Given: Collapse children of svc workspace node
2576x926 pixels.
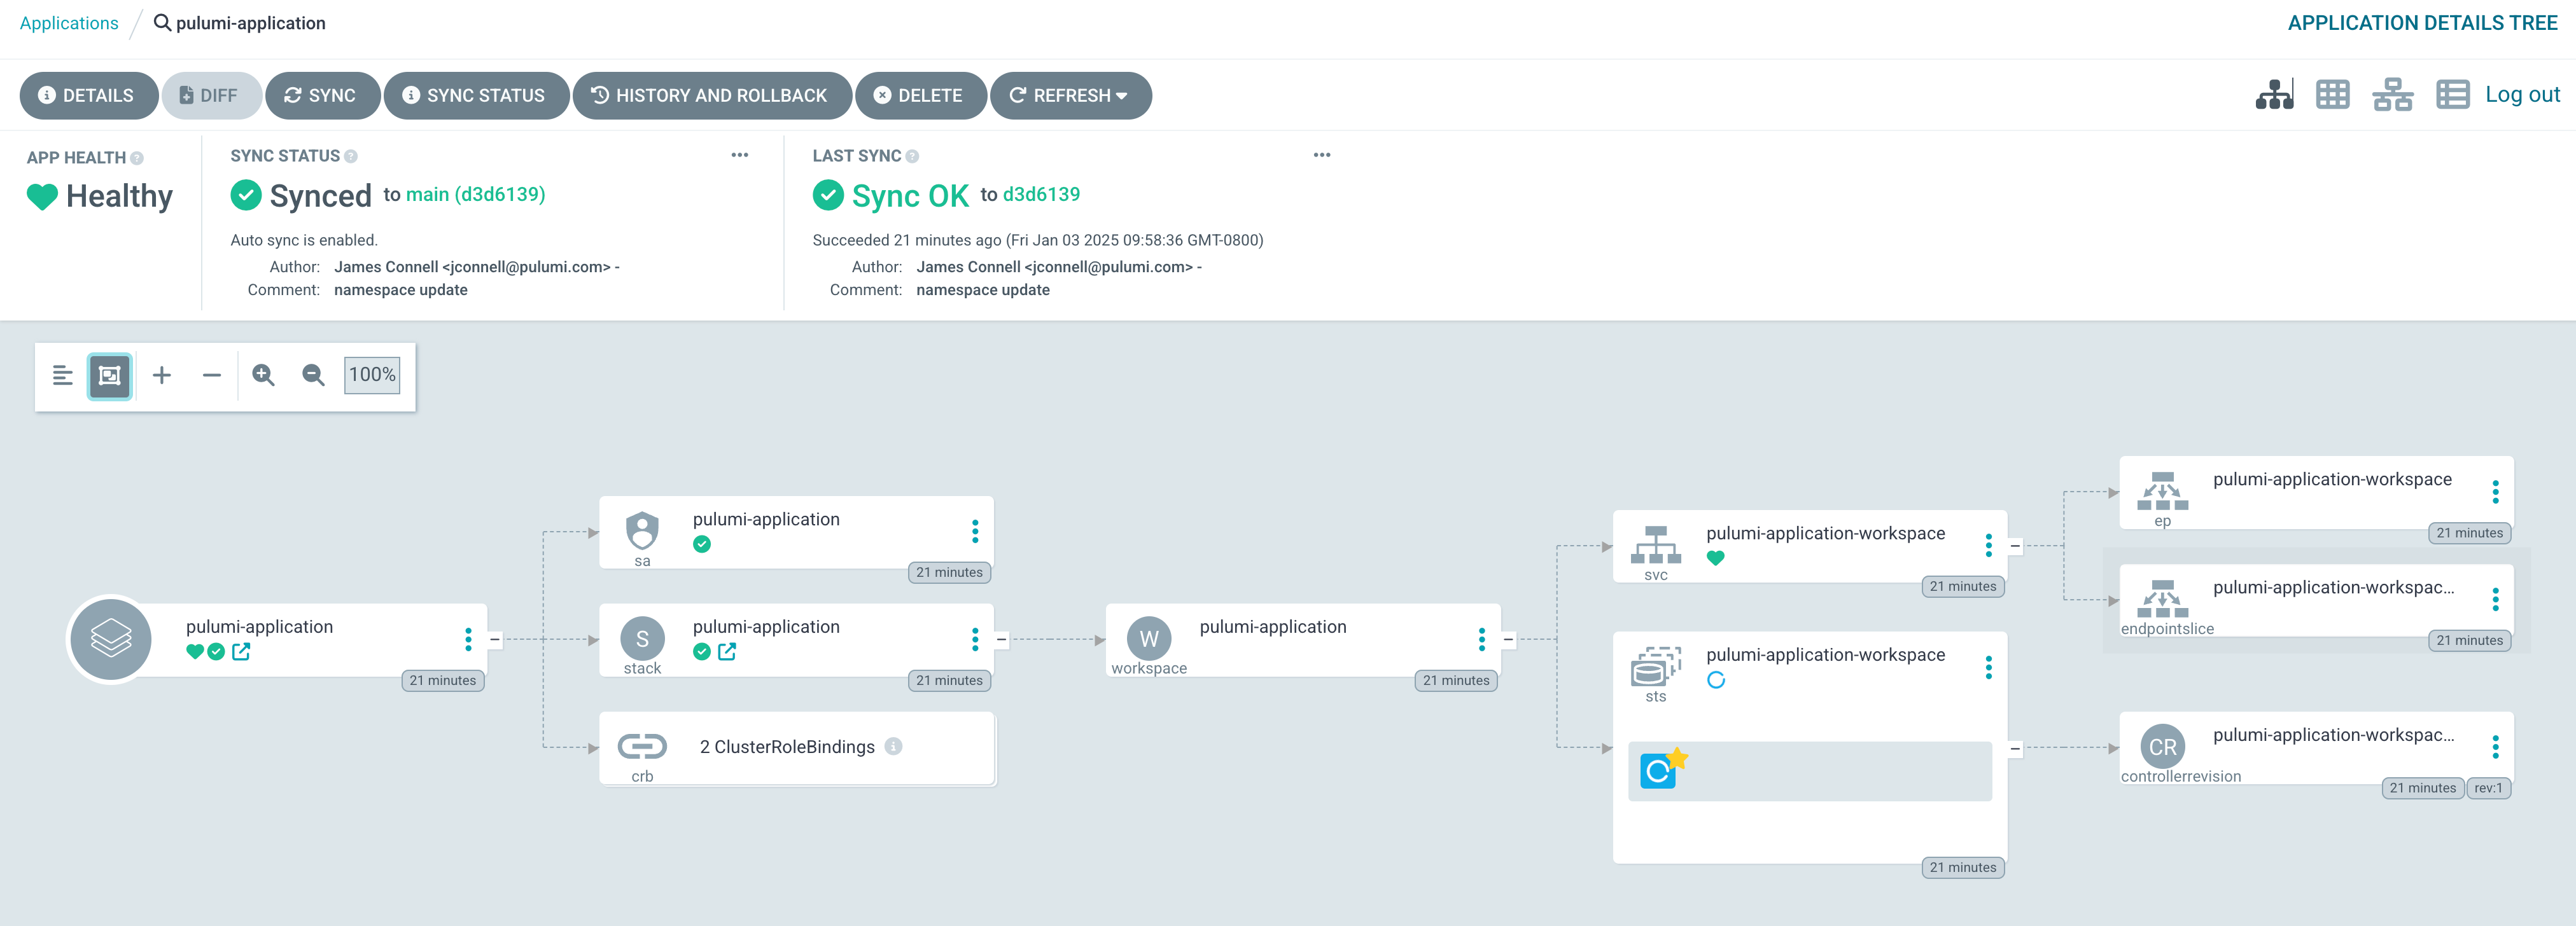Looking at the screenshot, I should point(2015,546).
